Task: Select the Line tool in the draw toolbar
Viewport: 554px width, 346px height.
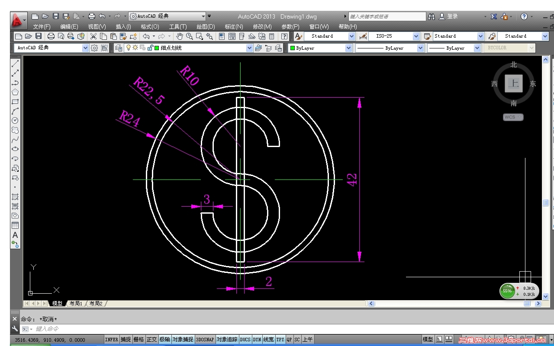Action: pos(15,64)
